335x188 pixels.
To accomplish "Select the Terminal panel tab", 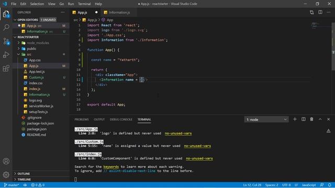I will [144, 120].
